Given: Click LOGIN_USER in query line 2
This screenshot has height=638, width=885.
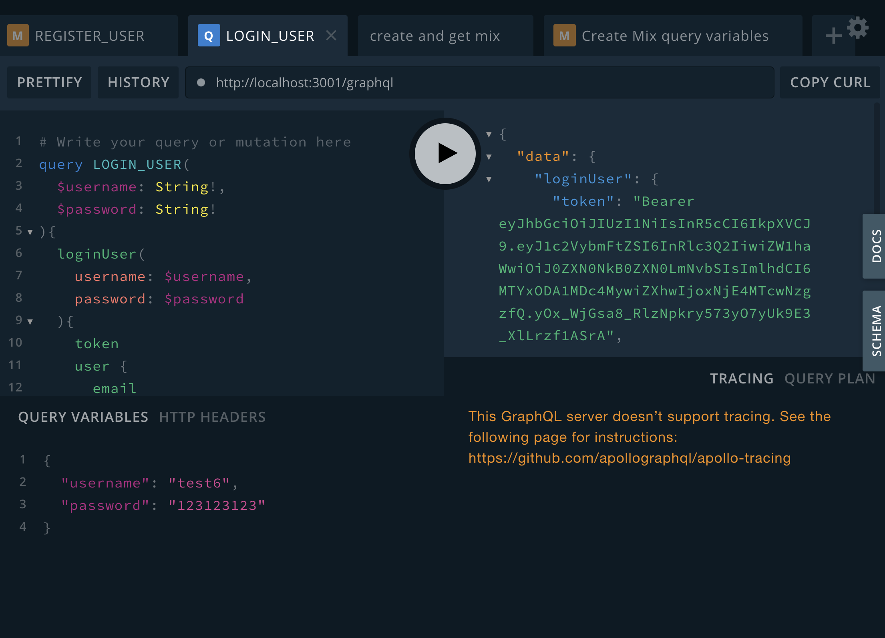Looking at the screenshot, I should (137, 165).
